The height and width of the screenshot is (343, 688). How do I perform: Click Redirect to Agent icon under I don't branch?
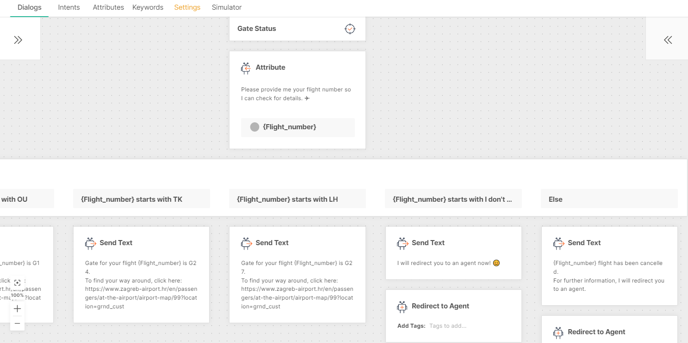[x=402, y=307]
